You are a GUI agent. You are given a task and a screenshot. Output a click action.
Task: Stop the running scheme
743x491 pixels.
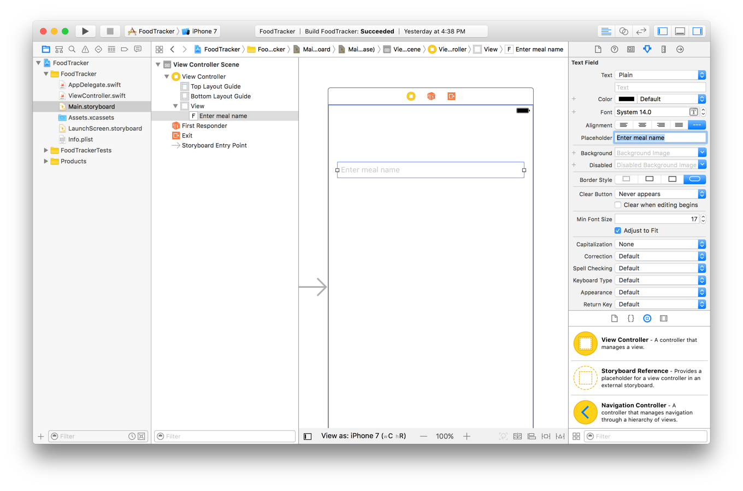point(110,31)
